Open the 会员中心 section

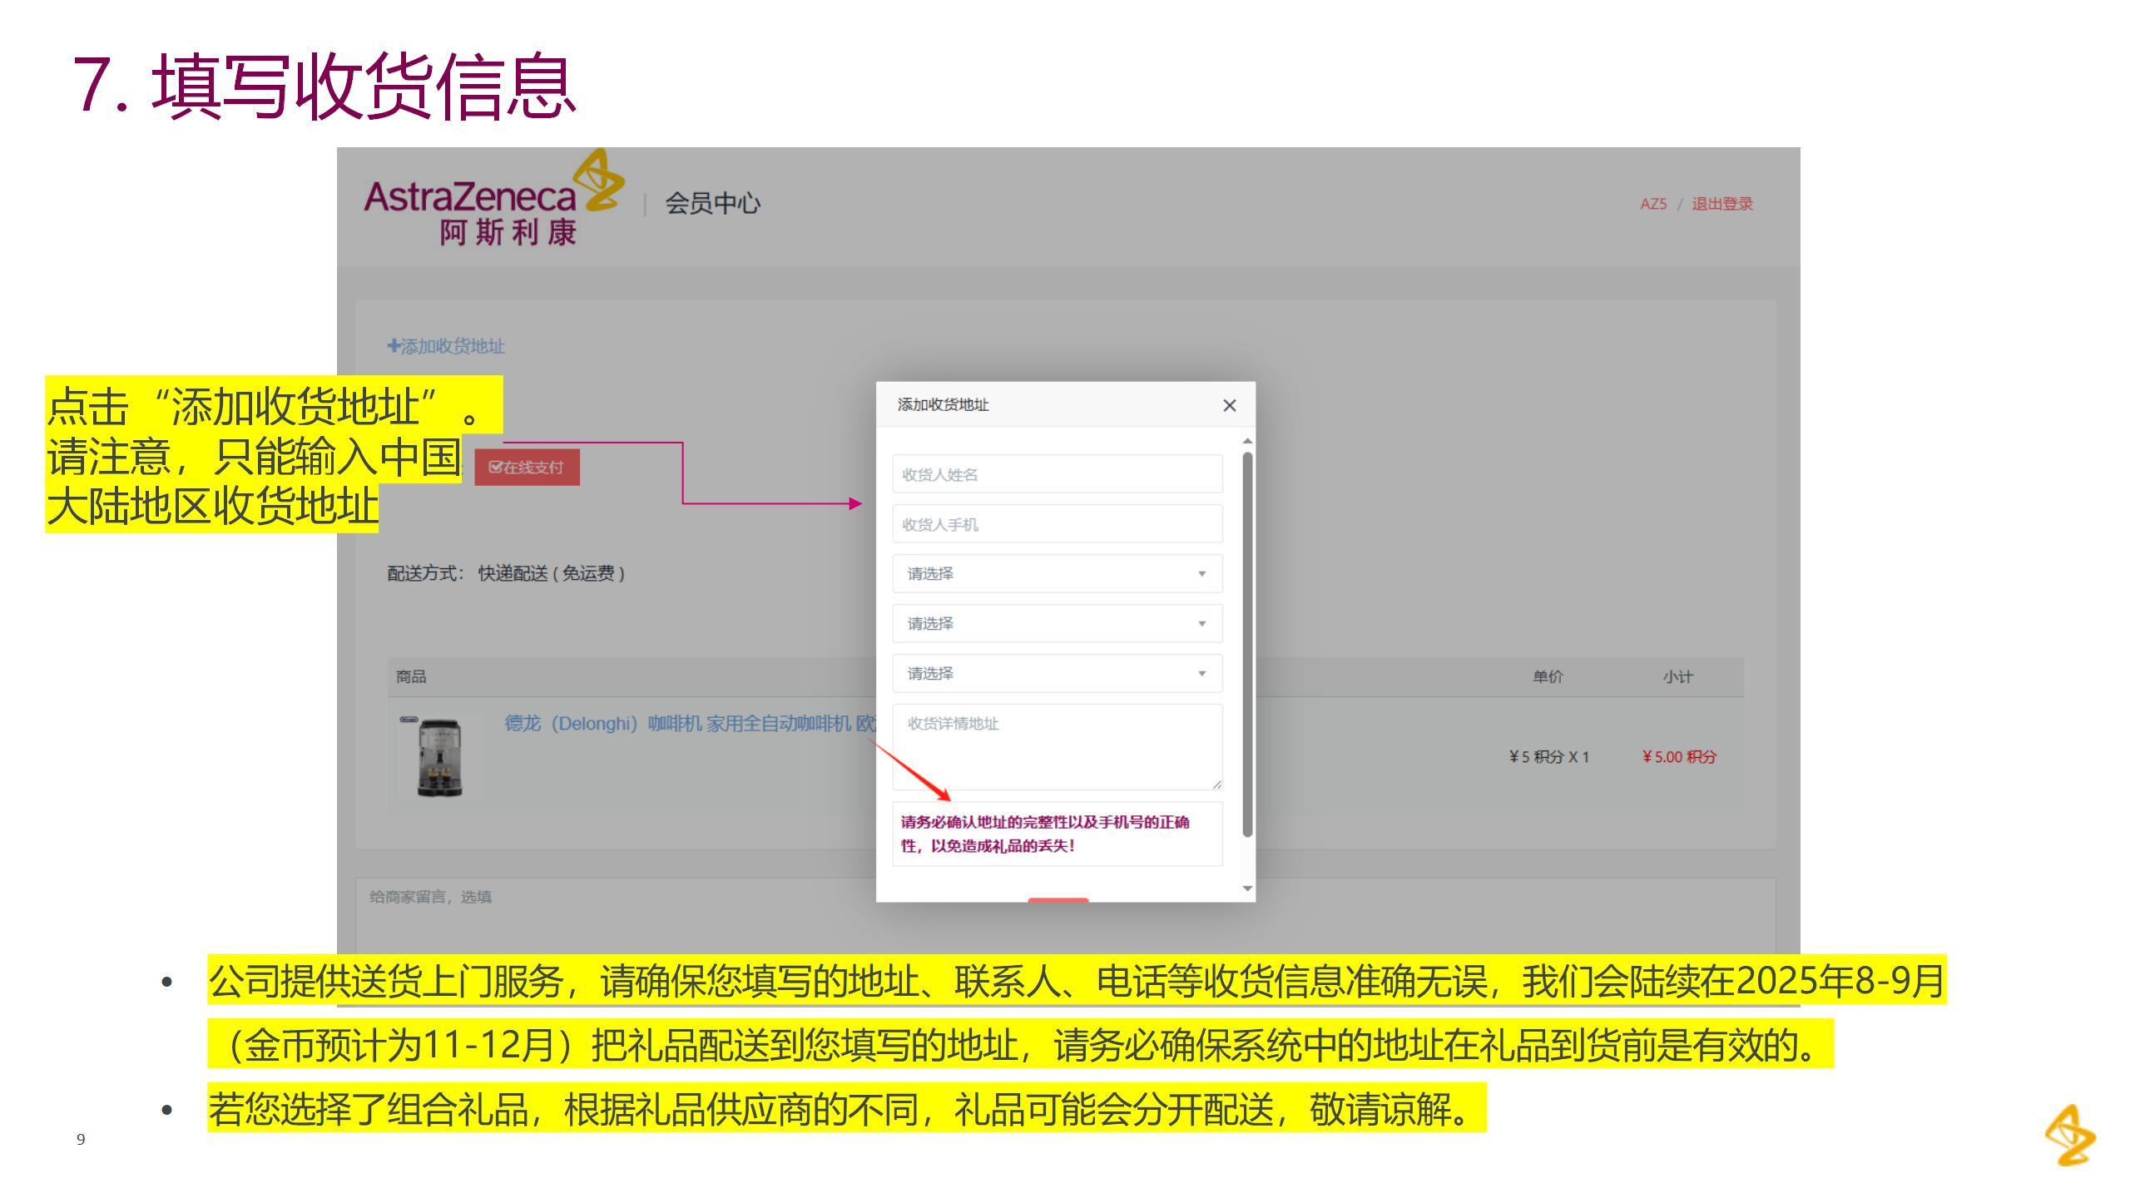(712, 204)
